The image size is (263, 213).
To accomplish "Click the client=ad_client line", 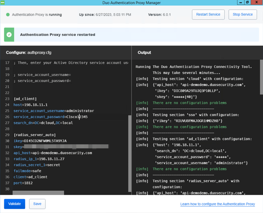I will pyautogui.click(x=30, y=177).
